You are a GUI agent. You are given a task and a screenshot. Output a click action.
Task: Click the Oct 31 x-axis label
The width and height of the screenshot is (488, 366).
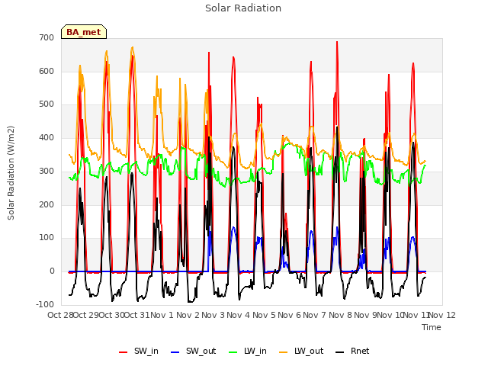137,315
